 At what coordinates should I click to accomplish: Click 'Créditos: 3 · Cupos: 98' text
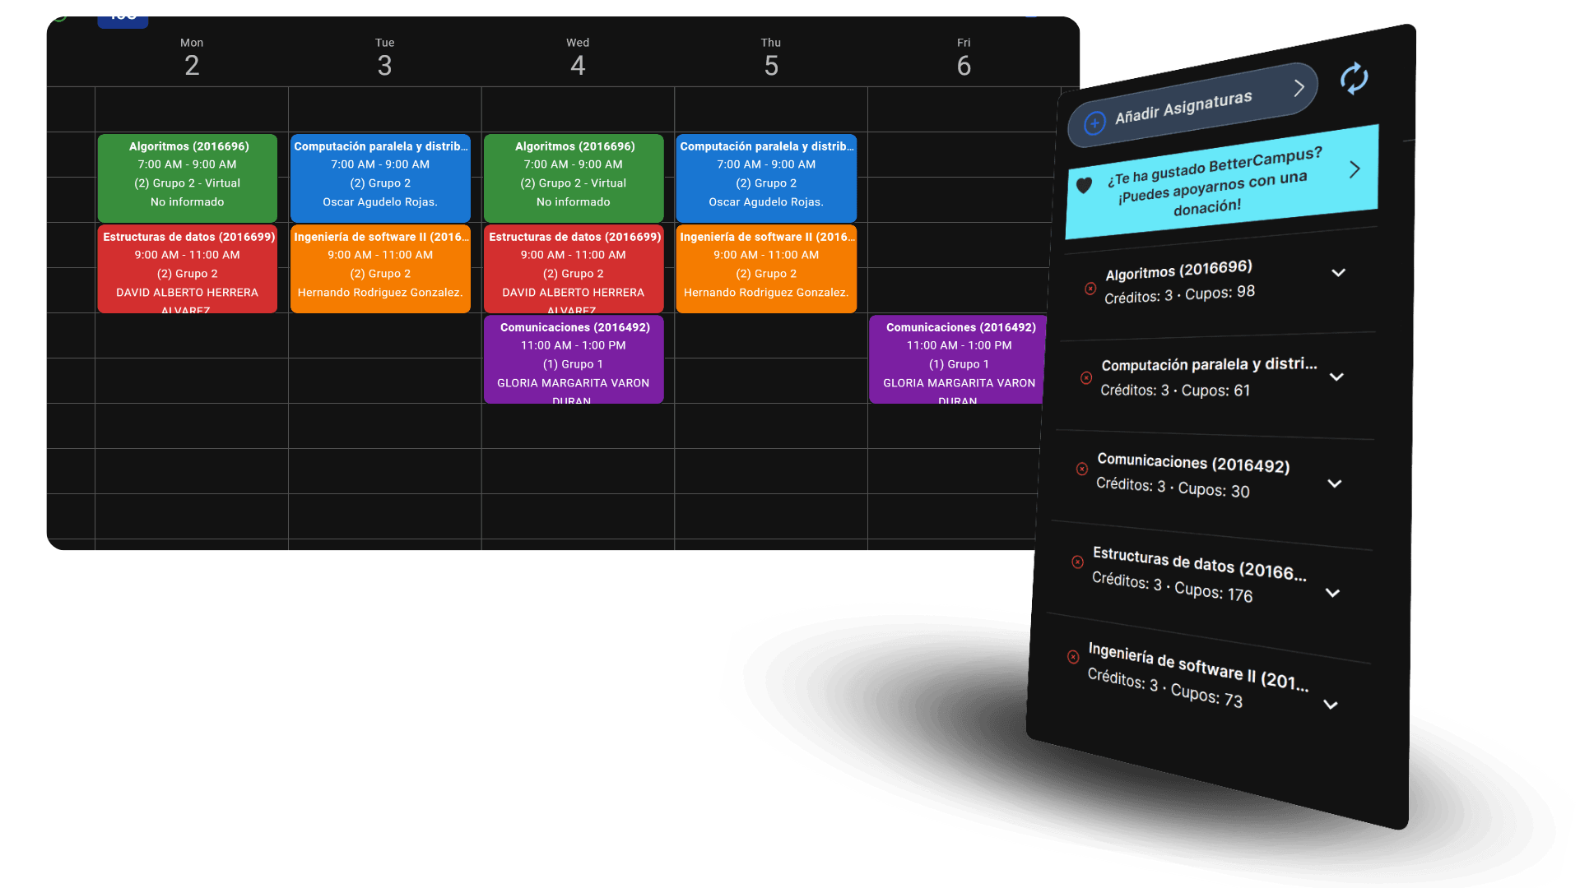pyautogui.click(x=1179, y=294)
